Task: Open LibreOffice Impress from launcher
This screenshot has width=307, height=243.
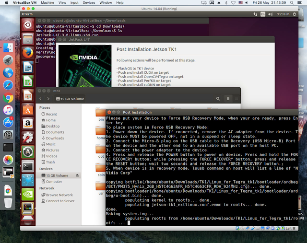Action: pyautogui.click(x=28, y=95)
